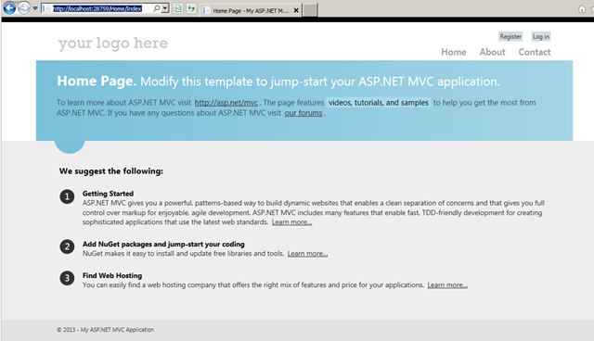
Task: Click the 'We suggest the following:' heading
Action: [x=111, y=171]
